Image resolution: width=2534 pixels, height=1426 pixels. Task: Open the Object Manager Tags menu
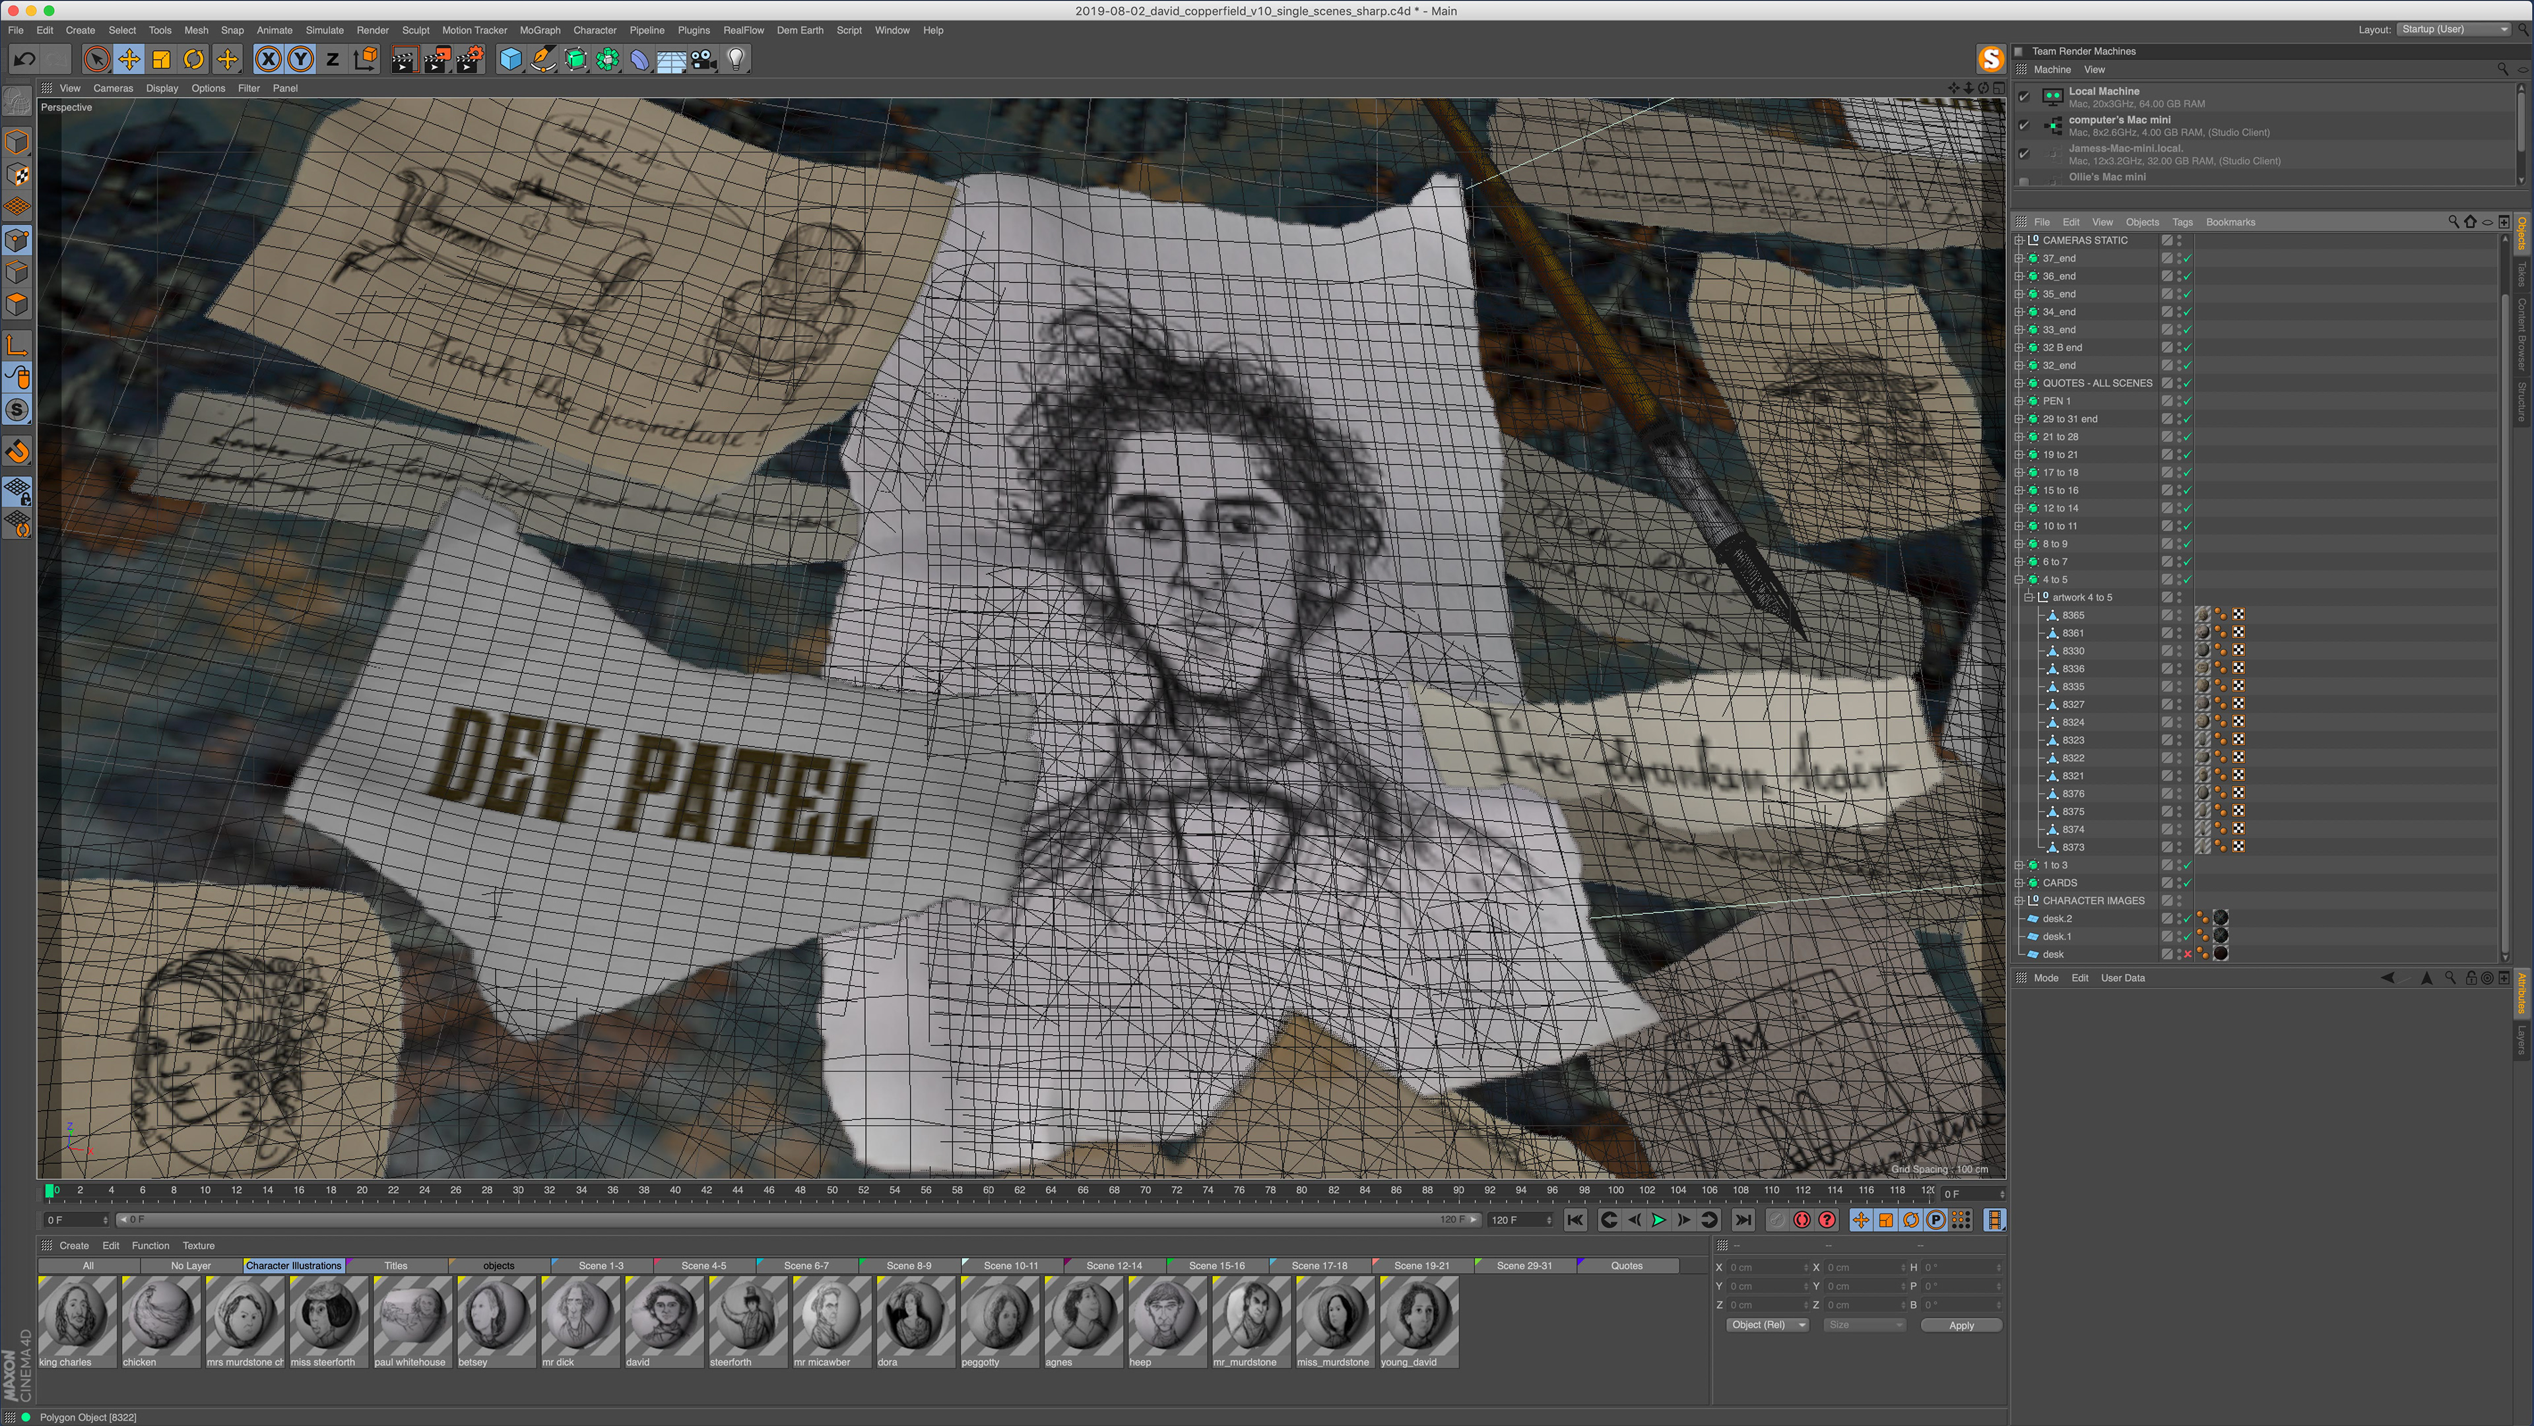(x=2182, y=222)
